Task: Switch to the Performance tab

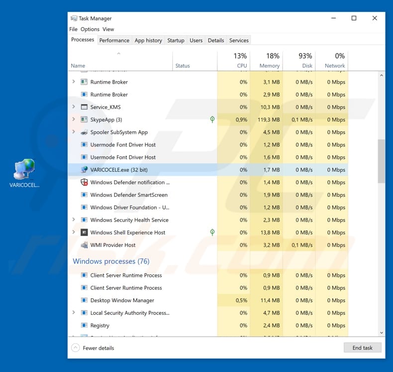Action: [114, 40]
